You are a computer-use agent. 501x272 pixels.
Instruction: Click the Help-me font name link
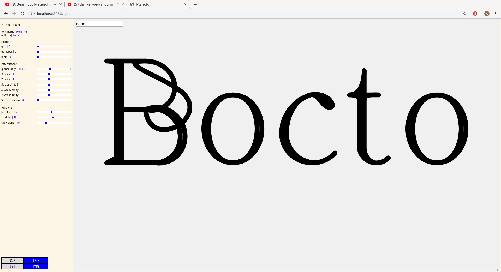click(x=21, y=32)
